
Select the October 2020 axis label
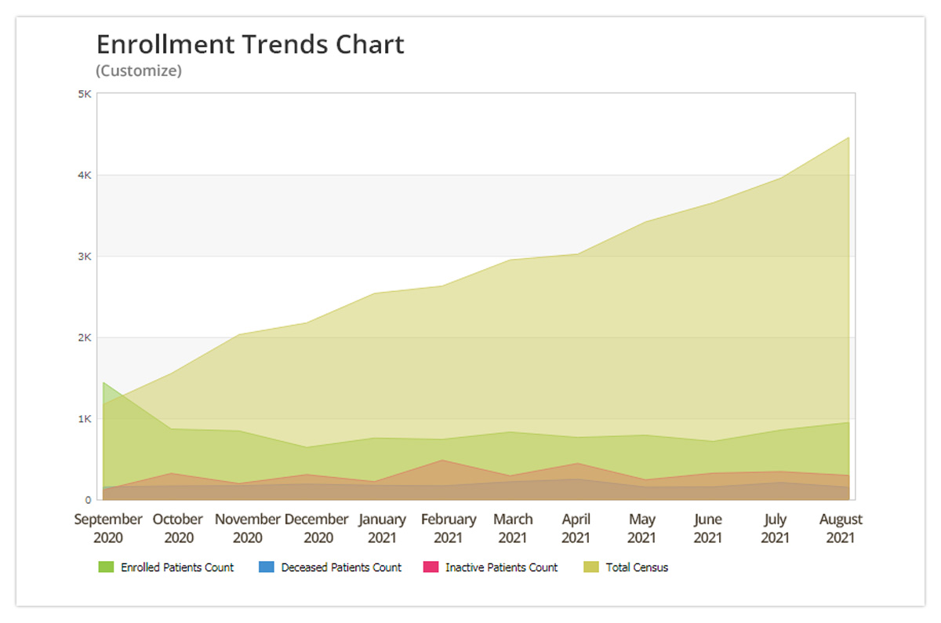[x=178, y=528]
